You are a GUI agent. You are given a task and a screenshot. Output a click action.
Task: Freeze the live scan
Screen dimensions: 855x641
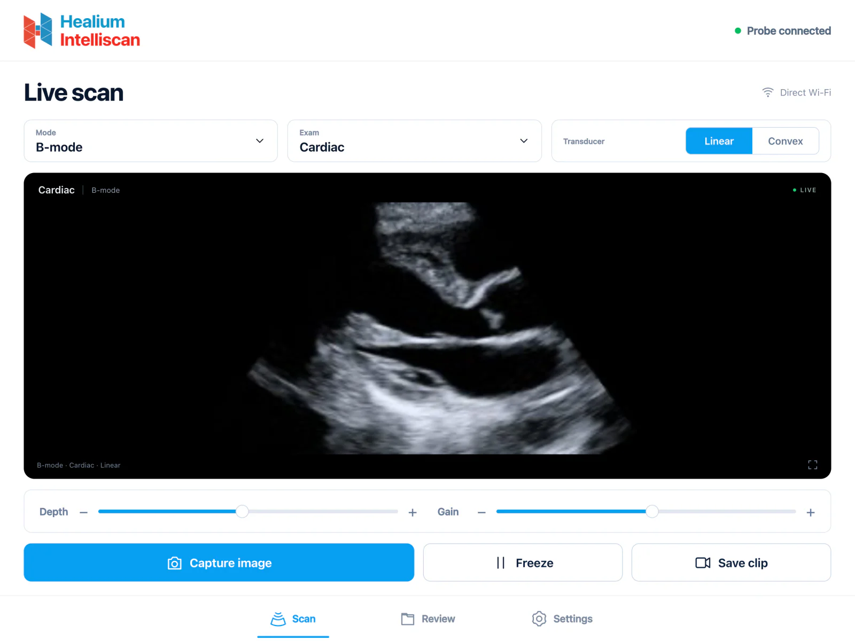523,562
